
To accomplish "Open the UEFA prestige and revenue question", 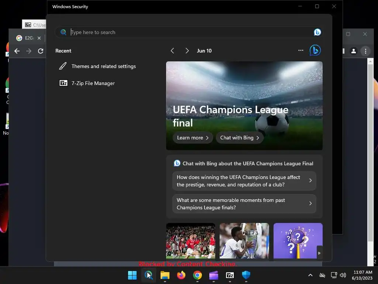I will tap(244, 181).
